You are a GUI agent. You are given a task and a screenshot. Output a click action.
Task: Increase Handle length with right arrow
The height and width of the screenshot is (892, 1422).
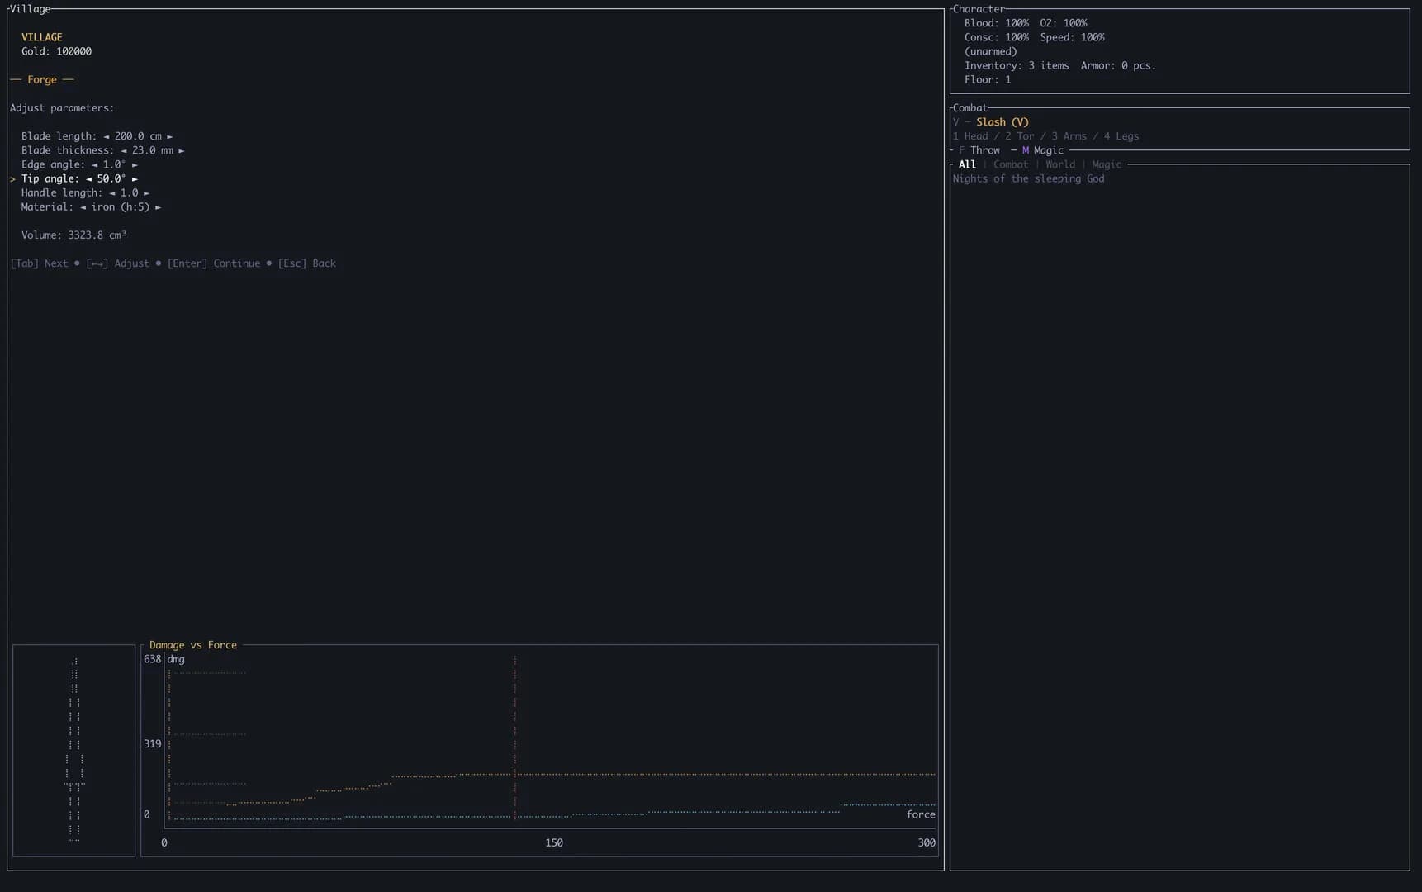[147, 193]
